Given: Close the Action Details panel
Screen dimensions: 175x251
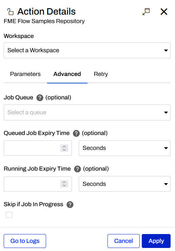Looking at the screenshot, I should coord(164,12).
